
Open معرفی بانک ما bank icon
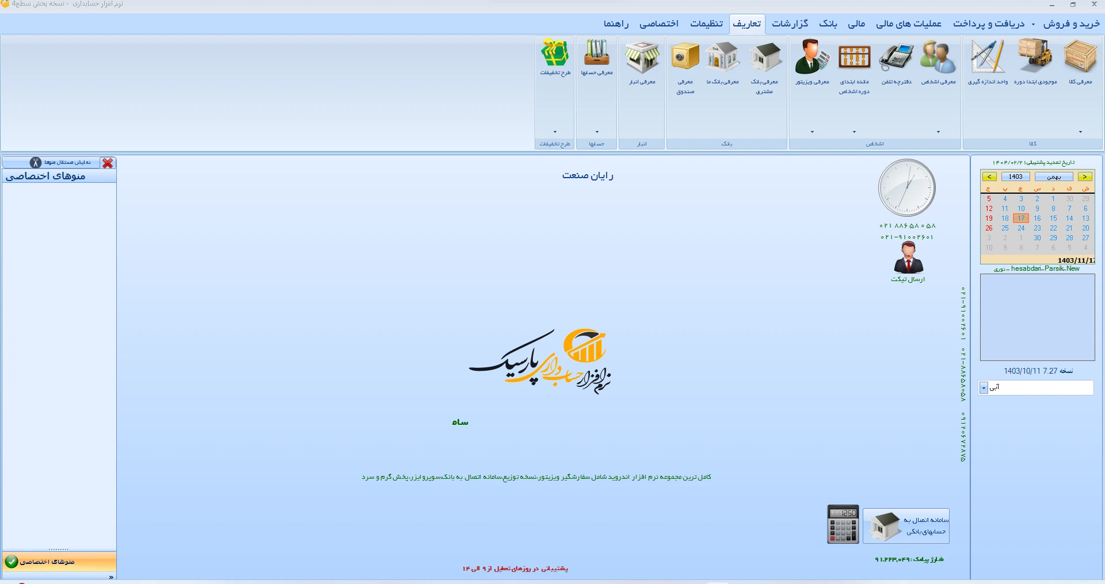[723, 56]
